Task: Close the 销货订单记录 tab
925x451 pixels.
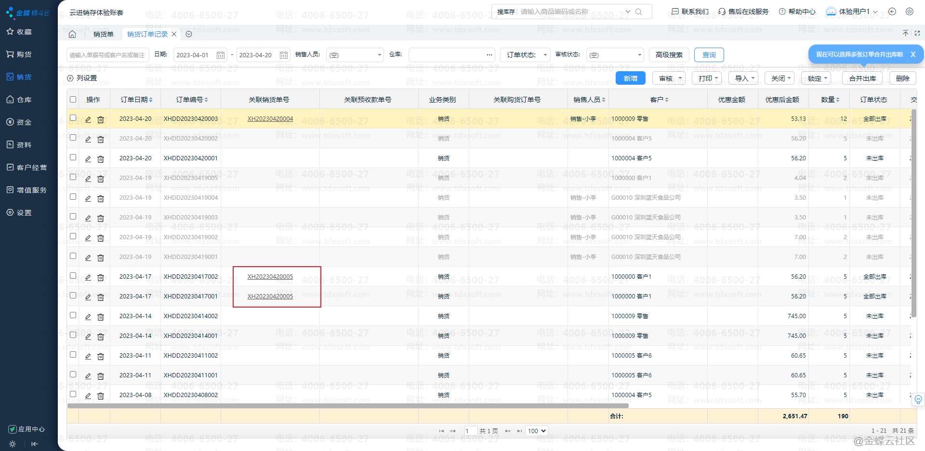Action: pos(174,34)
